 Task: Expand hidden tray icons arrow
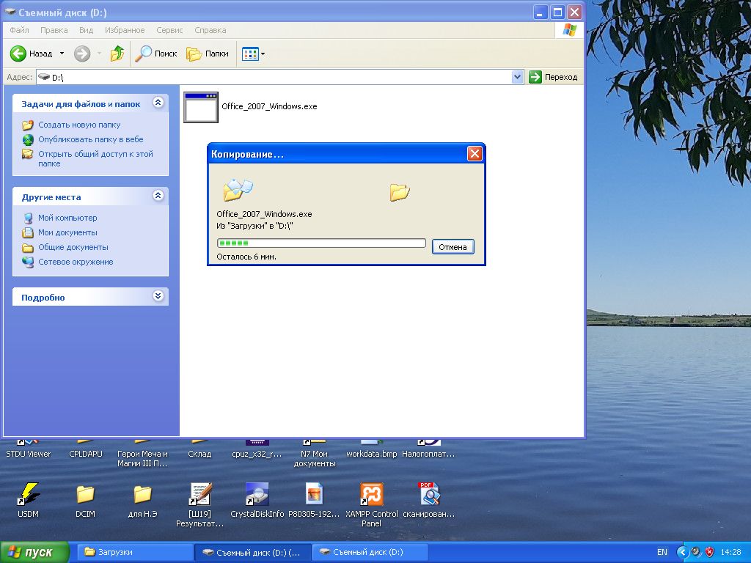683,553
